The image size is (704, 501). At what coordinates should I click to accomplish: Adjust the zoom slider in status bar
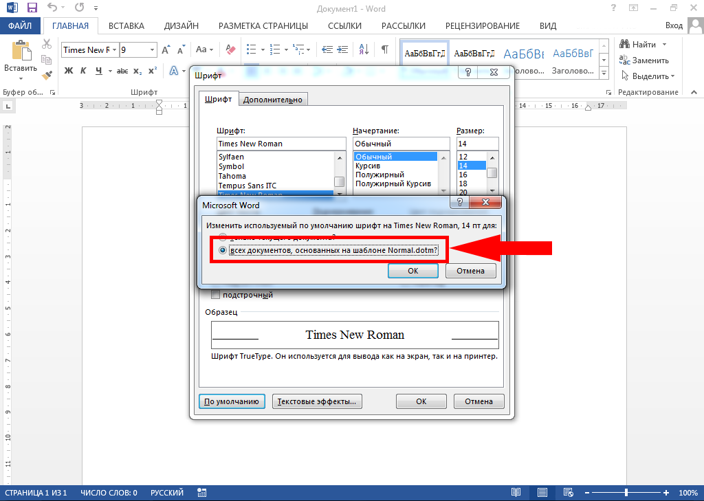626,493
